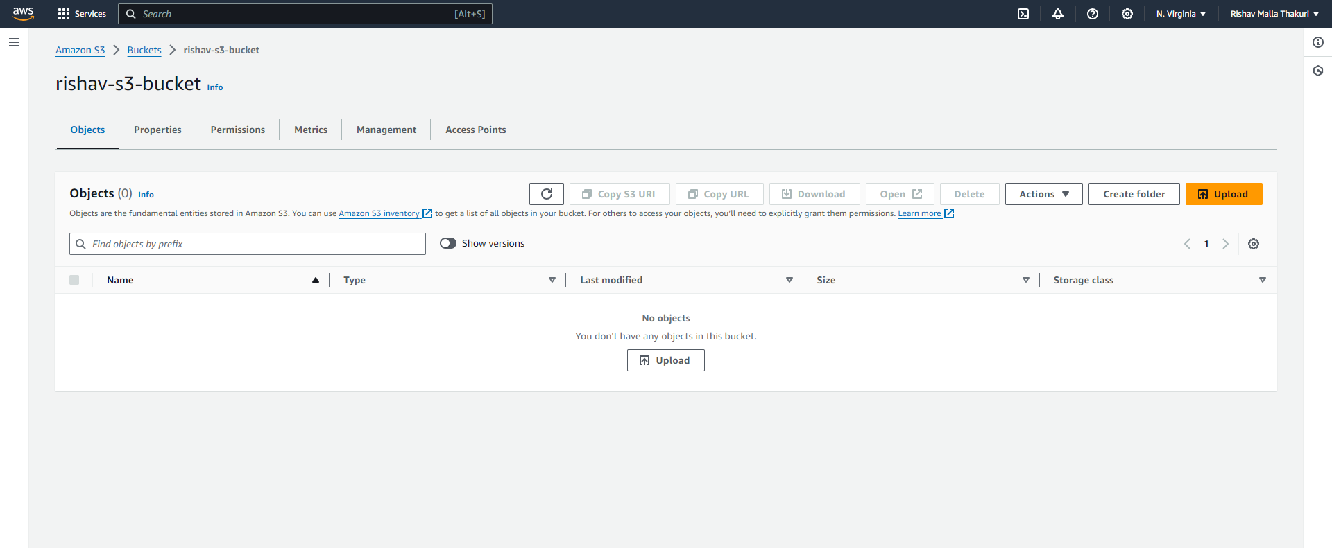The width and height of the screenshot is (1332, 548).
Task: Click Info link next to Objects (0)
Action: [146, 195]
